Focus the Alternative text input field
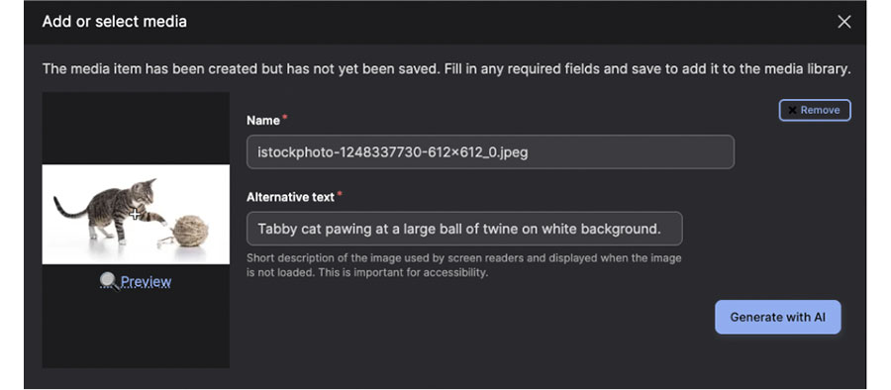Viewport: 891px width, 390px height. point(464,229)
